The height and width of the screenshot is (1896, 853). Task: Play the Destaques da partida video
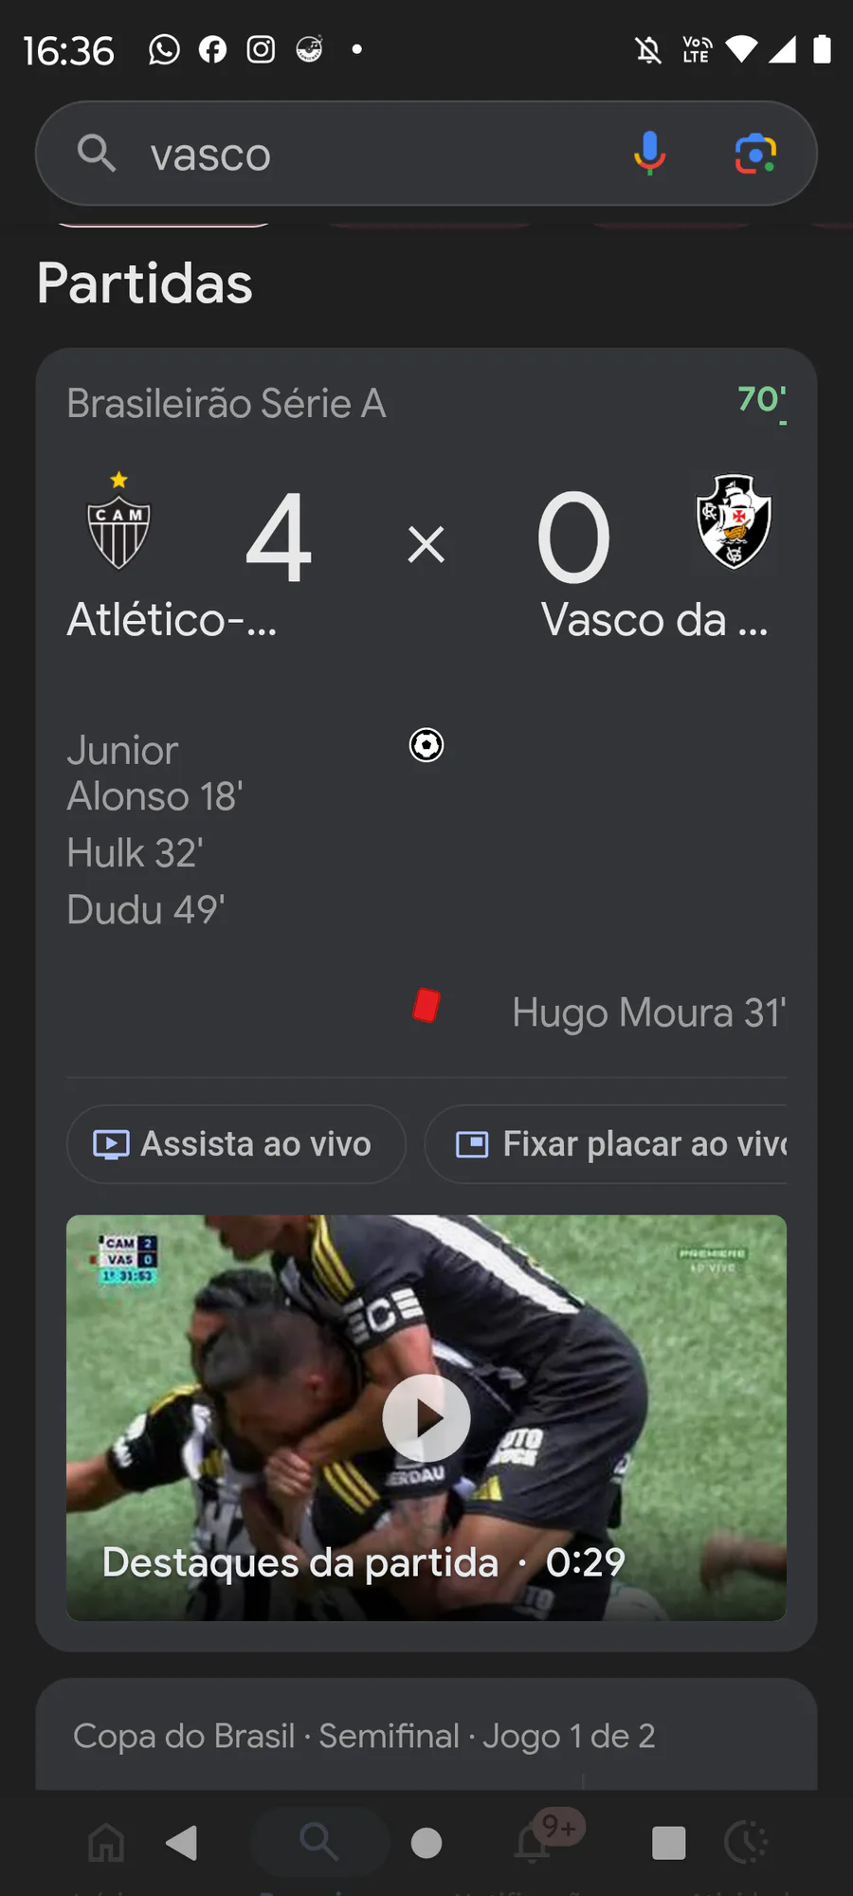(x=426, y=1417)
